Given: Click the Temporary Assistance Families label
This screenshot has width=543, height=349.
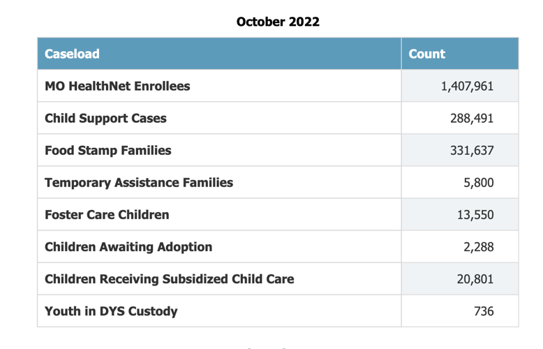Looking at the screenshot, I should click(139, 182).
